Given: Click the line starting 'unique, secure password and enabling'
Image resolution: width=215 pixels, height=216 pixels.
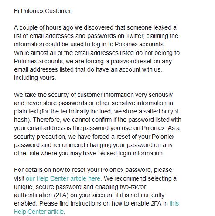Looking at the screenshot, I should coord(80,187).
